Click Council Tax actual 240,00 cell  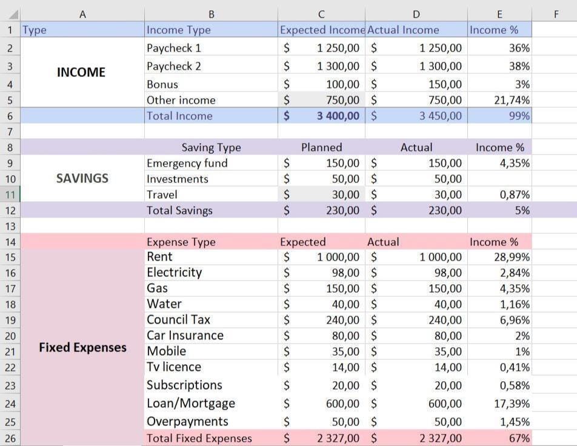(x=416, y=320)
